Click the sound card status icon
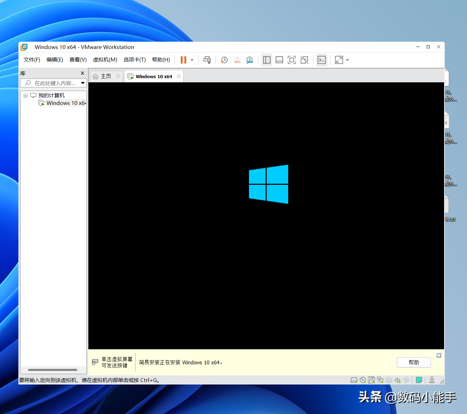 pos(398,380)
